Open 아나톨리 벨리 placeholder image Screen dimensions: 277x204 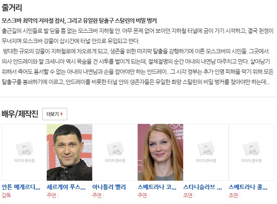[115, 152]
